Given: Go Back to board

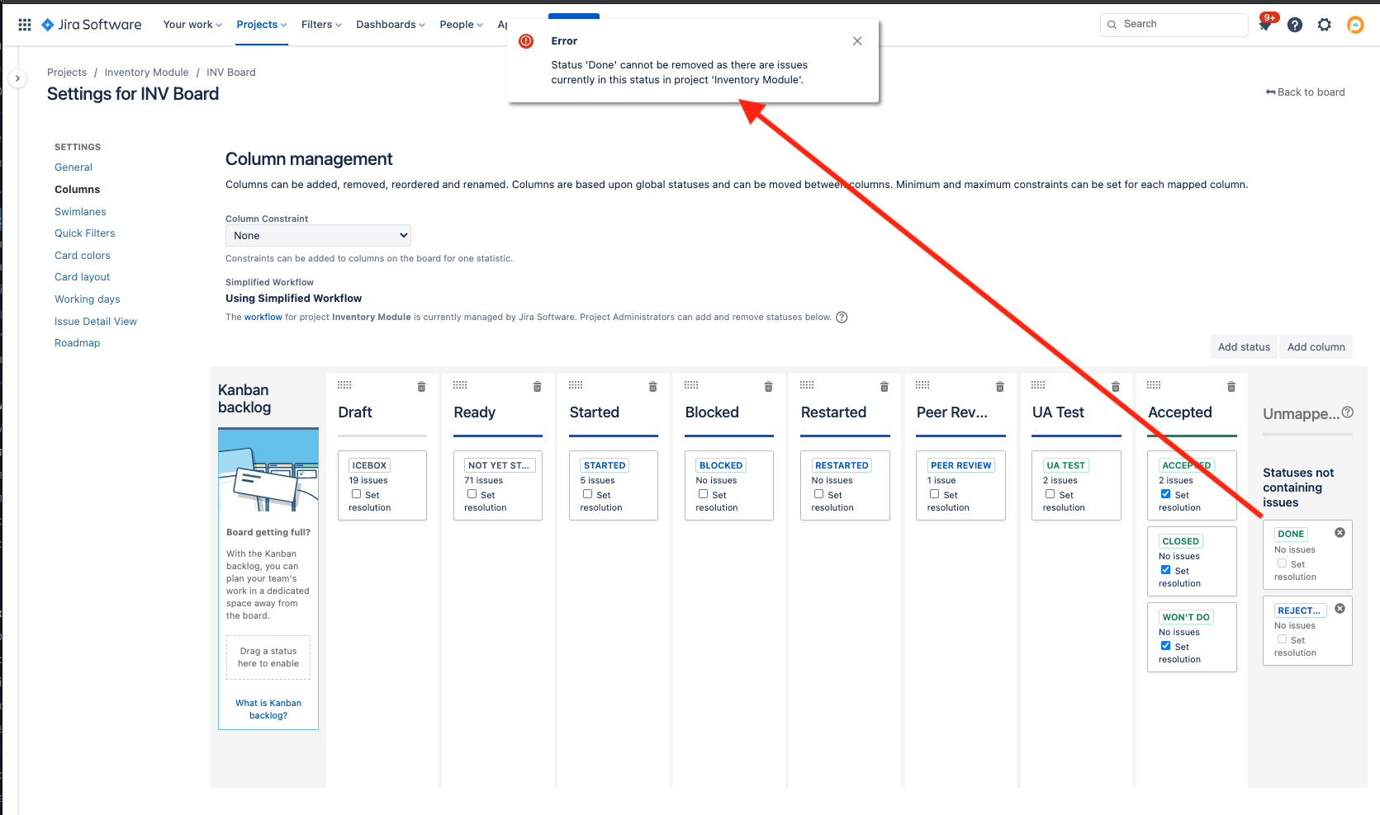Looking at the screenshot, I should point(1305,92).
